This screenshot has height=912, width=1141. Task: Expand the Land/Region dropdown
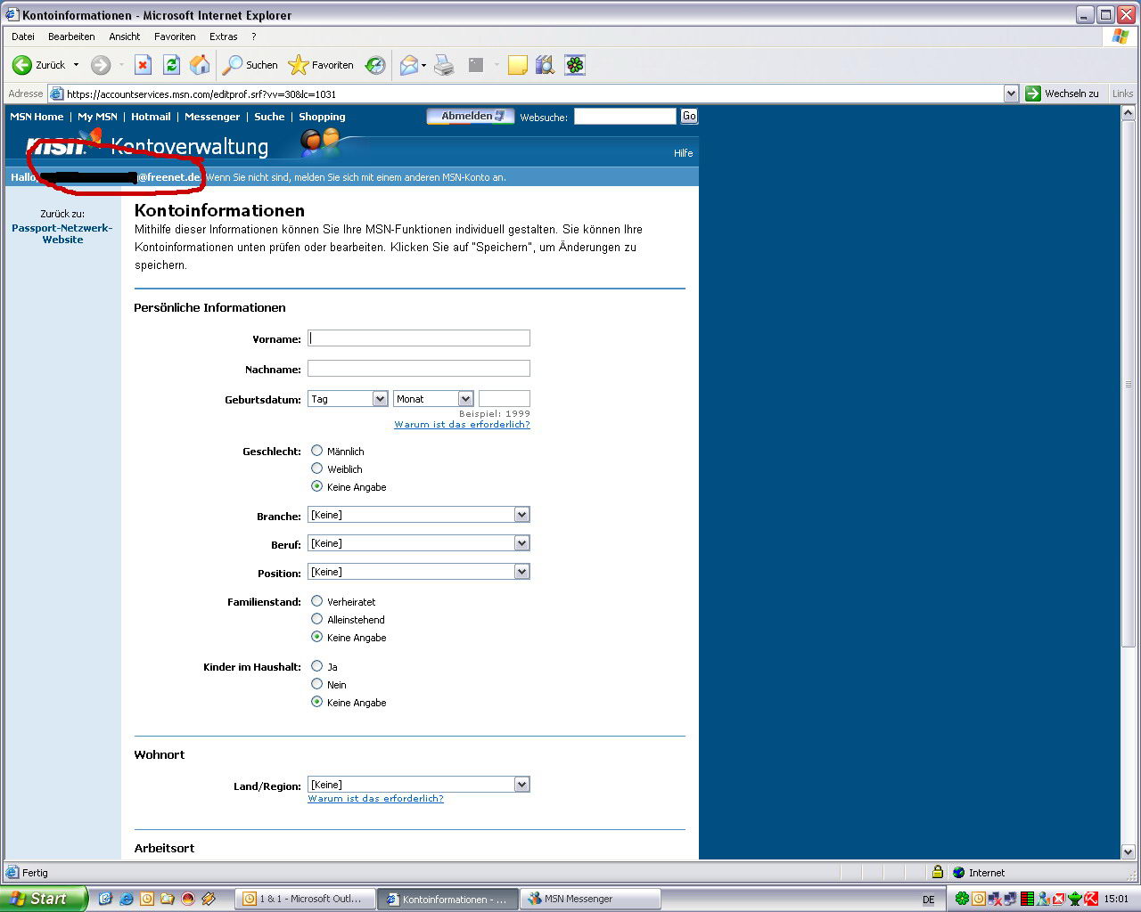[419, 785]
